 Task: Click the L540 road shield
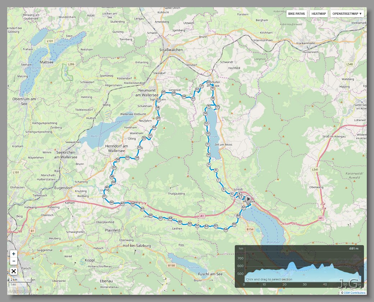pyautogui.click(x=350, y=64)
